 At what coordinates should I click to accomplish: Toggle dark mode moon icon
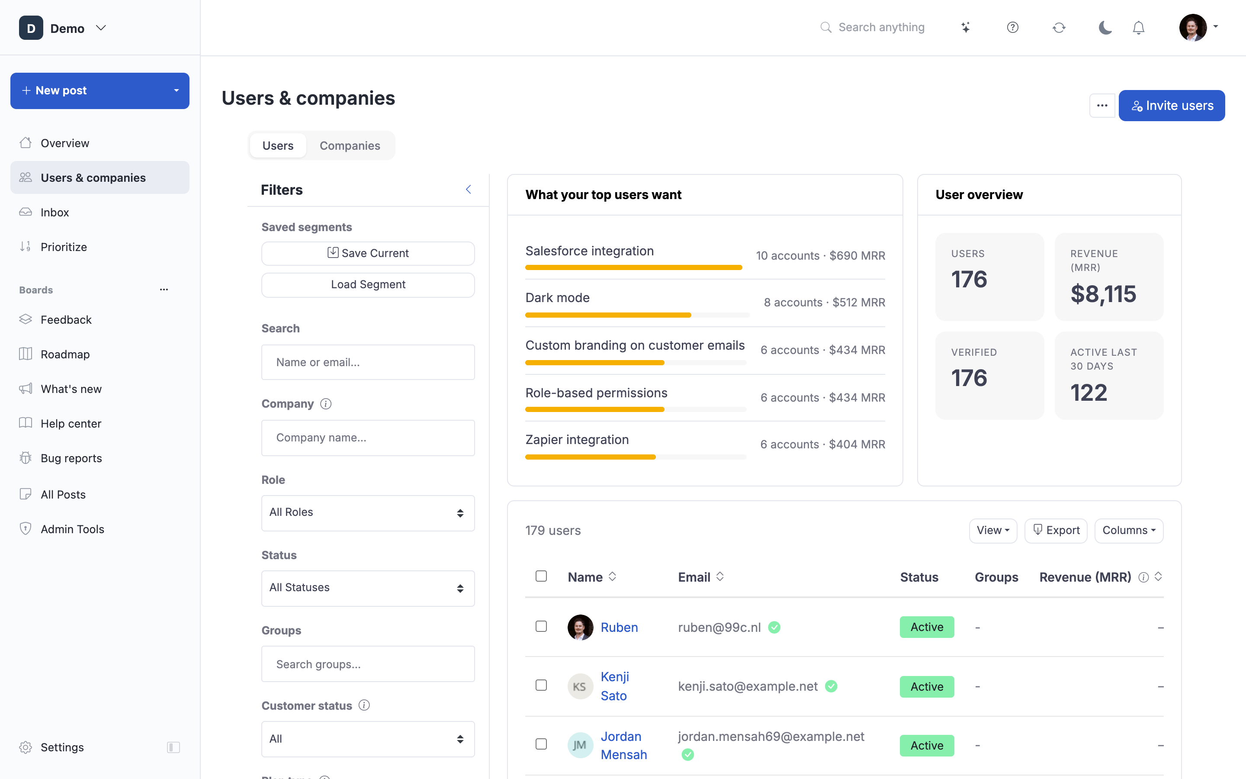(x=1105, y=27)
